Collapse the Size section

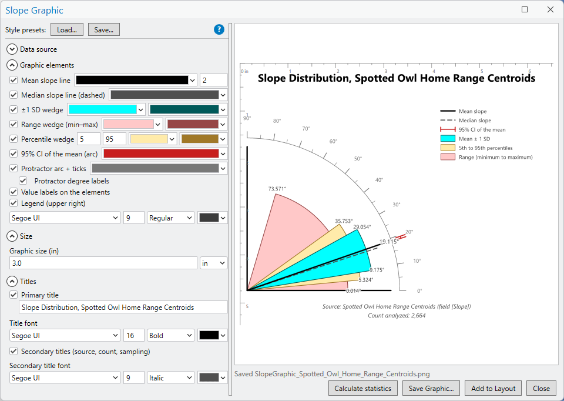[12, 236]
